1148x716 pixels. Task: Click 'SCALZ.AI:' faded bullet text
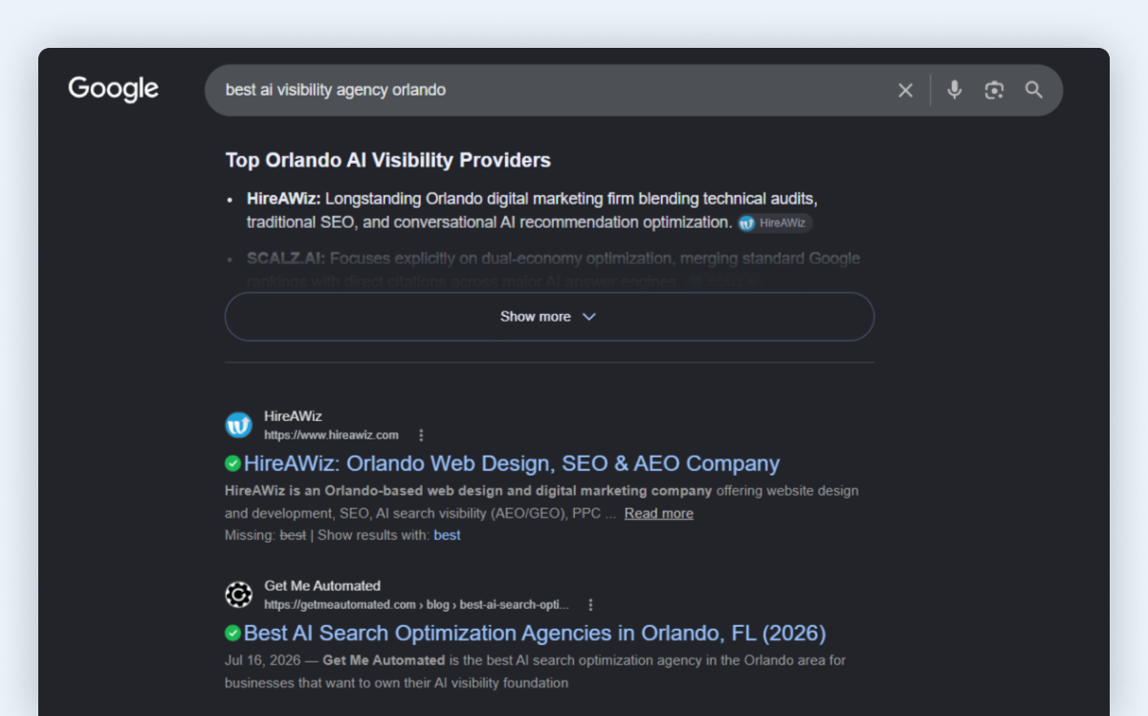coord(286,258)
